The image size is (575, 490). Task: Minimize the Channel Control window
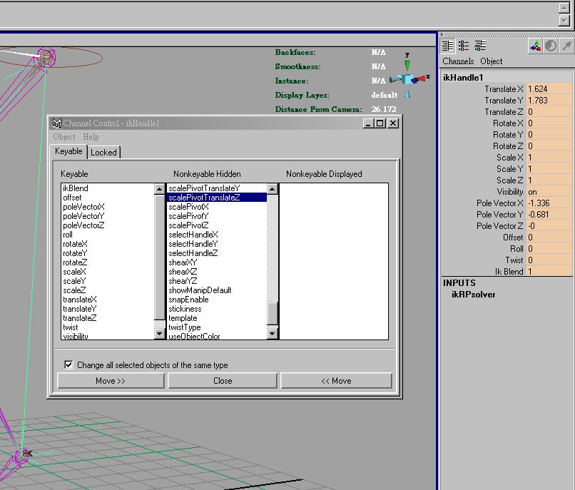click(x=369, y=123)
